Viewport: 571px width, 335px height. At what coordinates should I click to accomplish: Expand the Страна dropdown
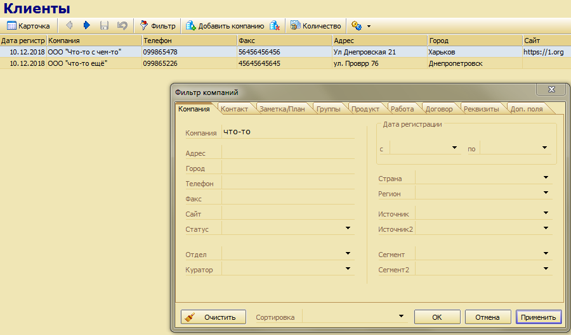546,178
